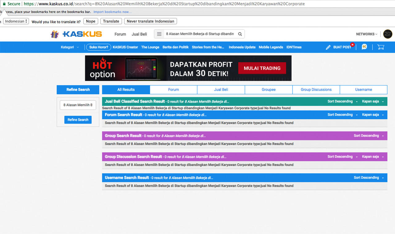The width and height of the screenshot is (395, 234).
Task: Open Stories from the He... link
Action: coord(208,47)
